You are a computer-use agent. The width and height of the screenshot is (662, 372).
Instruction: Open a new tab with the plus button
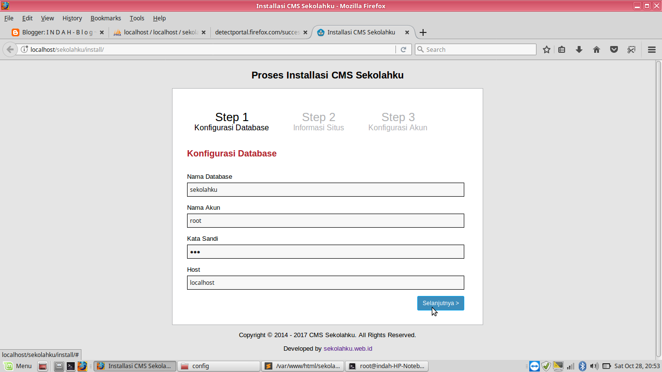click(423, 32)
